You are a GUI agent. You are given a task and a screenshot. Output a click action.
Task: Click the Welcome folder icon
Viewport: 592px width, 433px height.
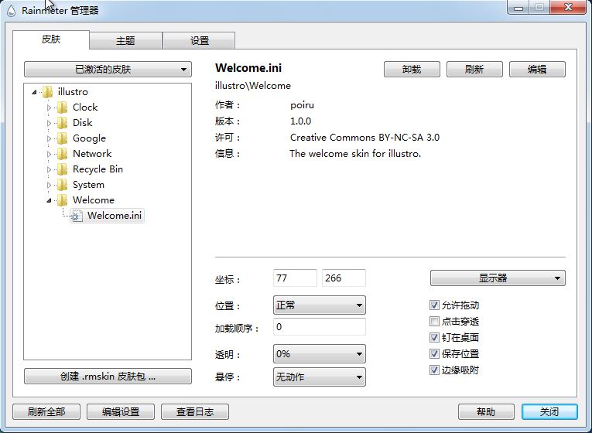pos(63,200)
